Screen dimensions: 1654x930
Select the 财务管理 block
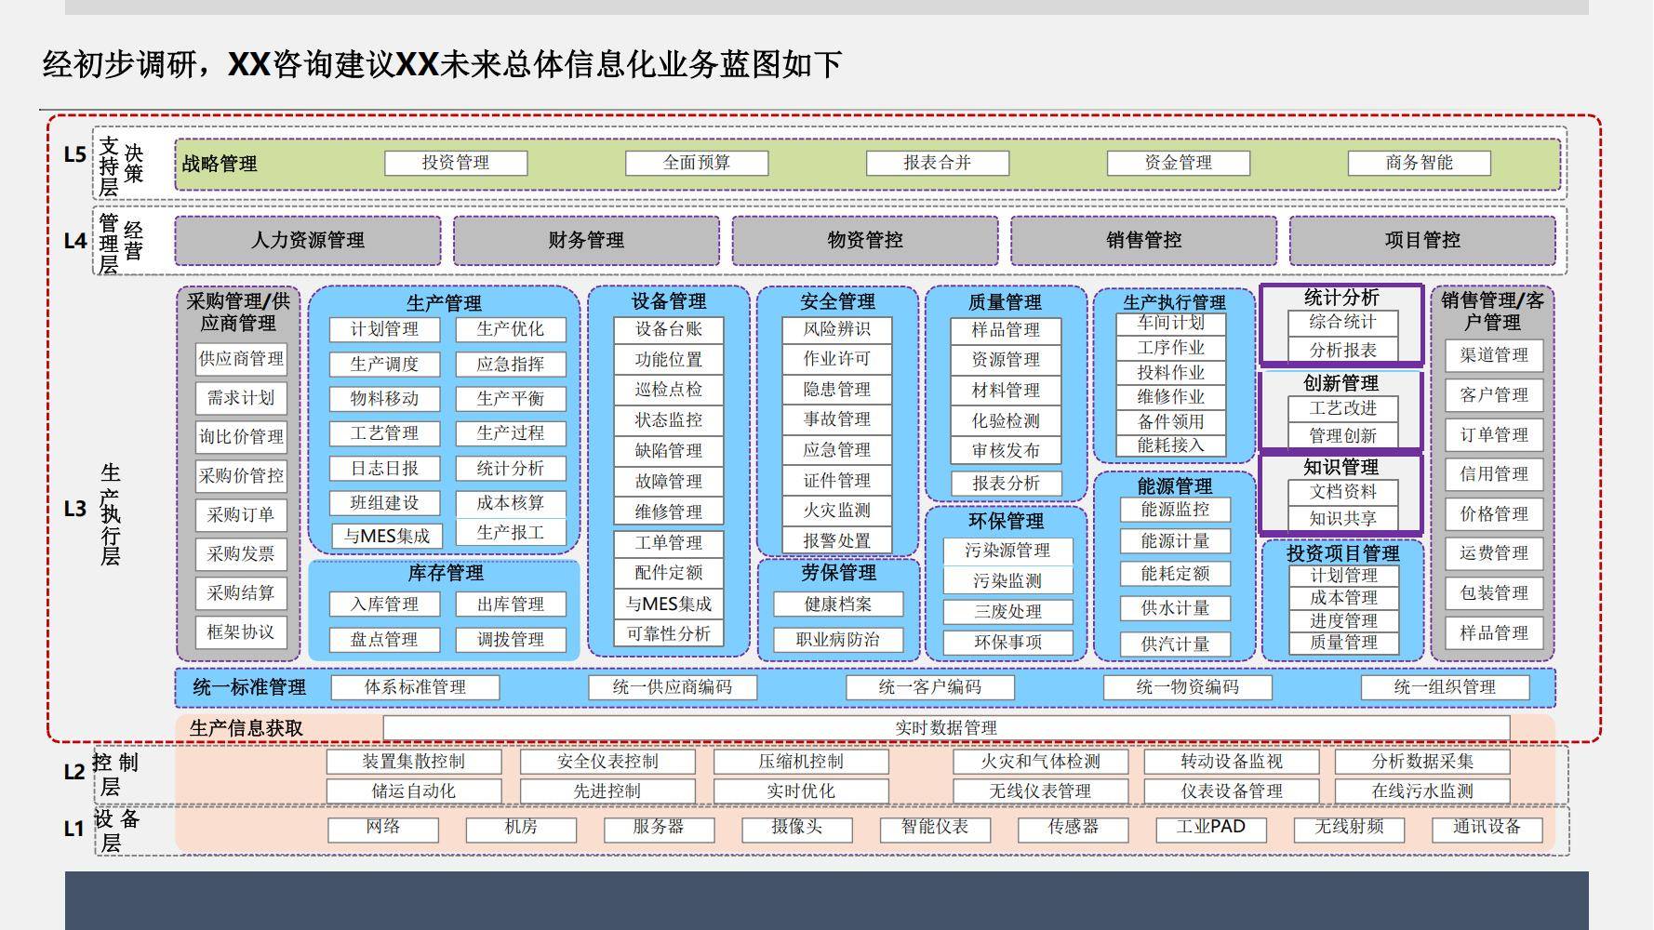tap(586, 241)
